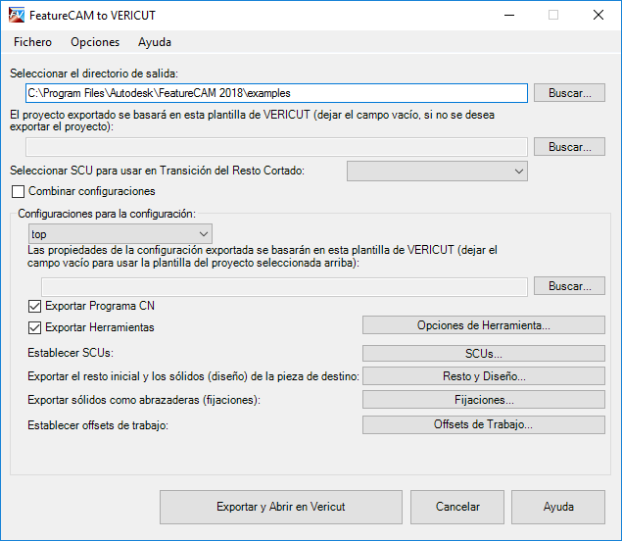Click the FeatureCAM to VERICUT app icon

click(x=17, y=15)
